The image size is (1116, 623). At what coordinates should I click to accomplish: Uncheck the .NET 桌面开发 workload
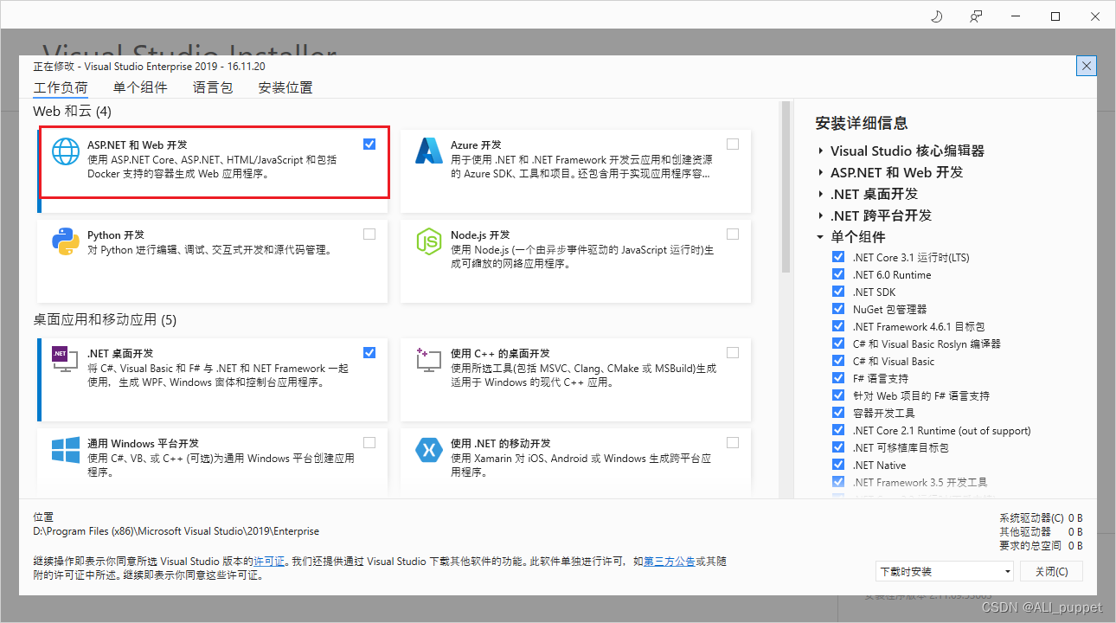click(x=369, y=352)
